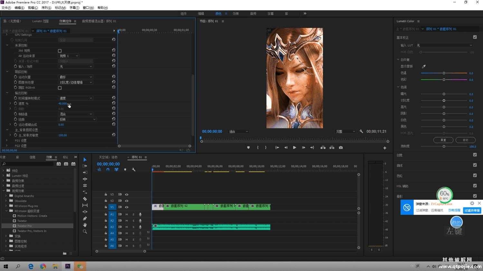Click 色温 slider handle

pyautogui.click(x=444, y=73)
